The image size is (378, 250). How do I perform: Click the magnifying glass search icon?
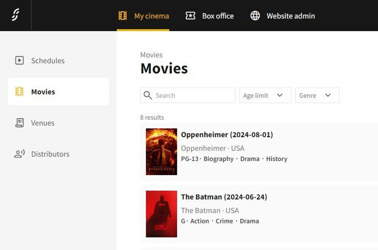pyautogui.click(x=148, y=95)
